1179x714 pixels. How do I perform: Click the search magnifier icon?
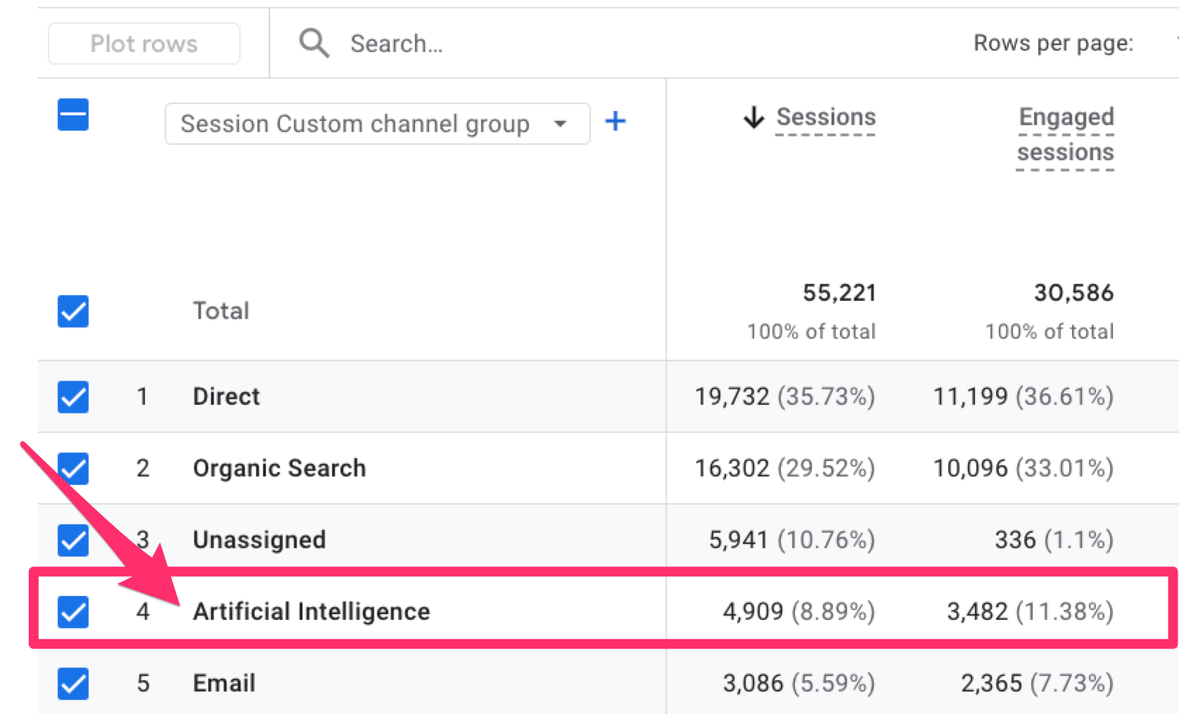click(314, 44)
